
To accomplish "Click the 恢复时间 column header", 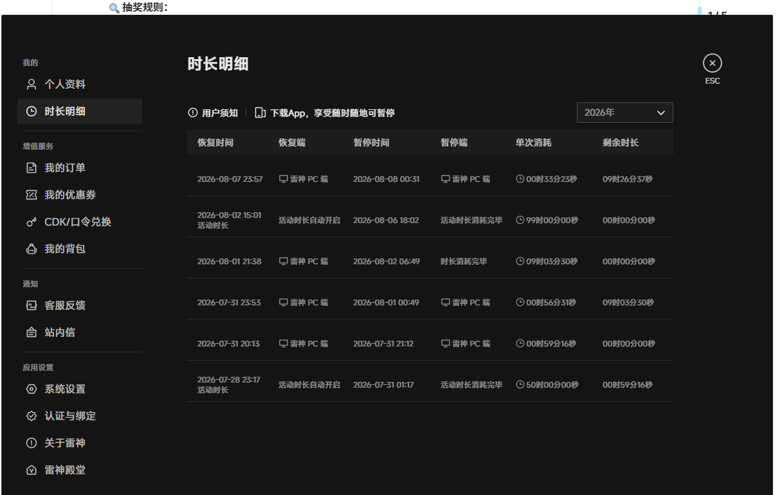I will 215,142.
